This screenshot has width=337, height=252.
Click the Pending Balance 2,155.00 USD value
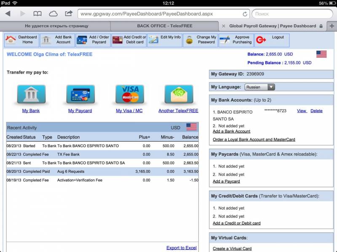(298, 63)
